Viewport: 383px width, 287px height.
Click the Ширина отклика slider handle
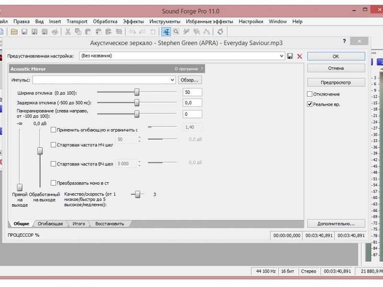(137, 92)
